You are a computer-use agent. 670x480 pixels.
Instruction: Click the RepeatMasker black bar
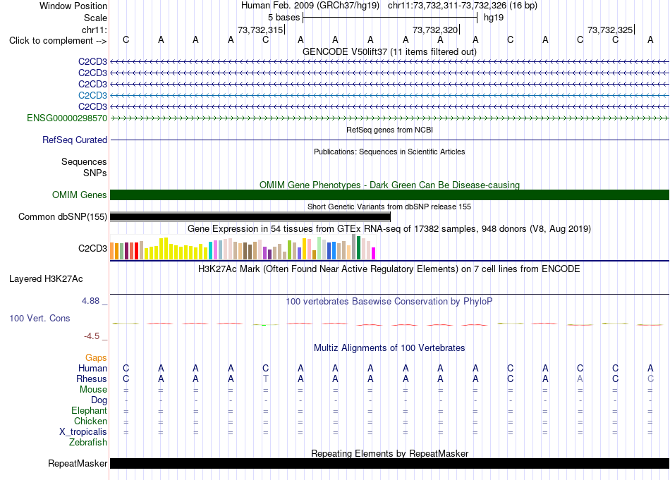389,463
